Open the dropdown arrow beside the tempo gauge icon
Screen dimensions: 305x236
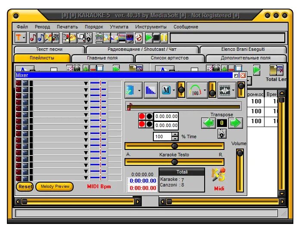pyautogui.click(x=205, y=90)
